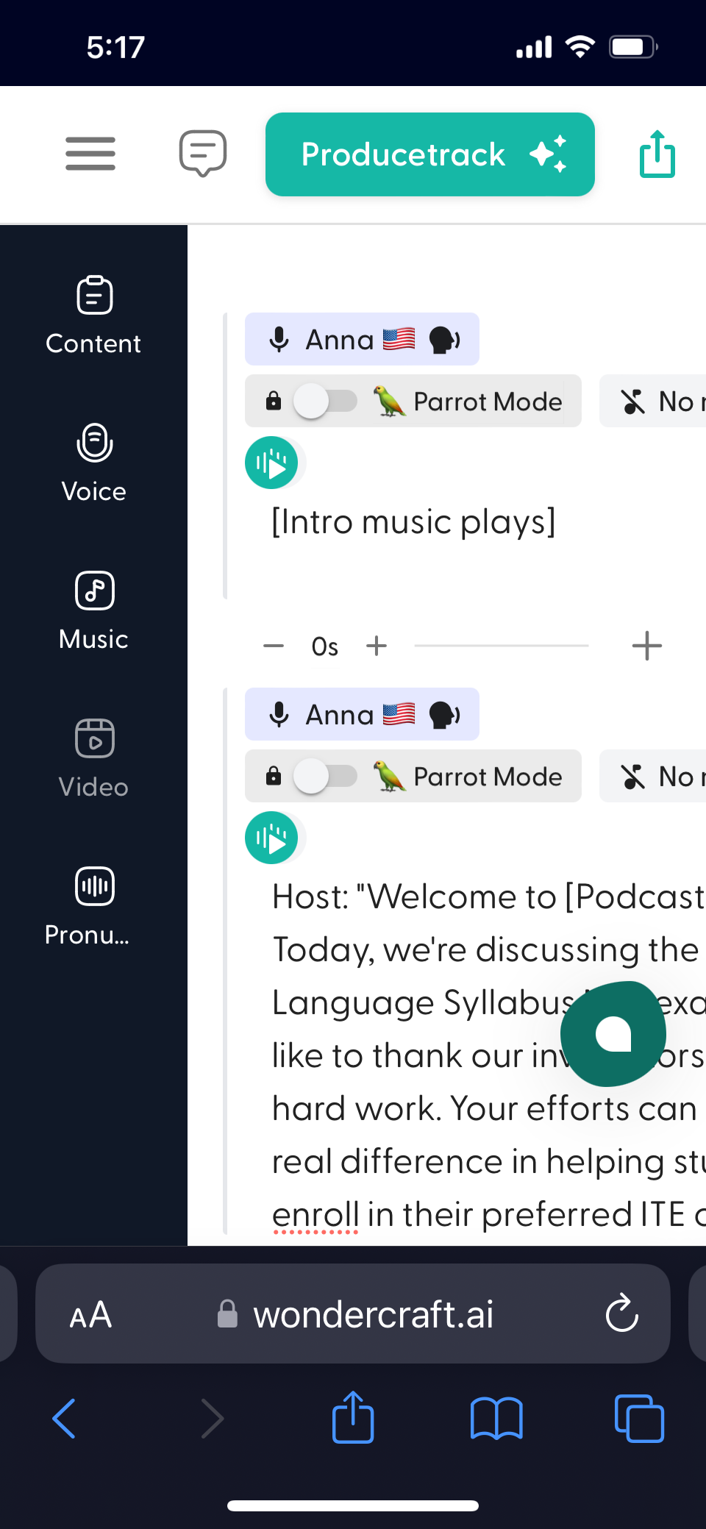Open the AA text size menu

tap(90, 1314)
